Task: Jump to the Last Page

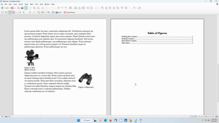Action: click(34, 12)
